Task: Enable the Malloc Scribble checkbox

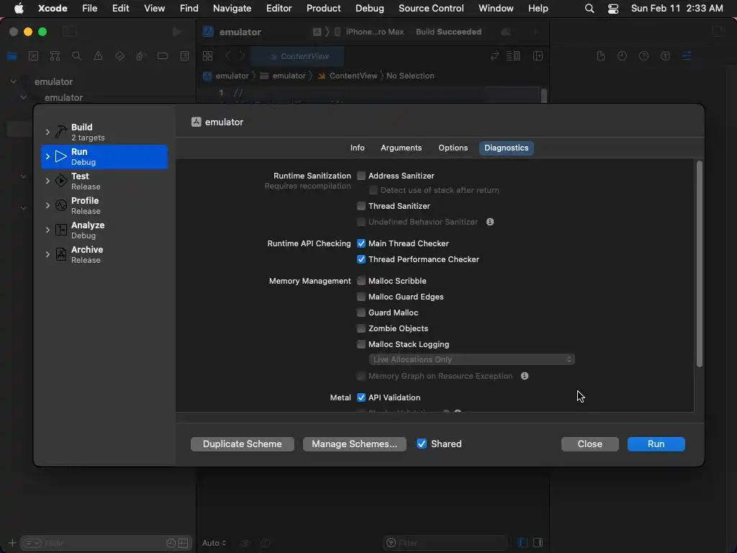Action: (361, 282)
